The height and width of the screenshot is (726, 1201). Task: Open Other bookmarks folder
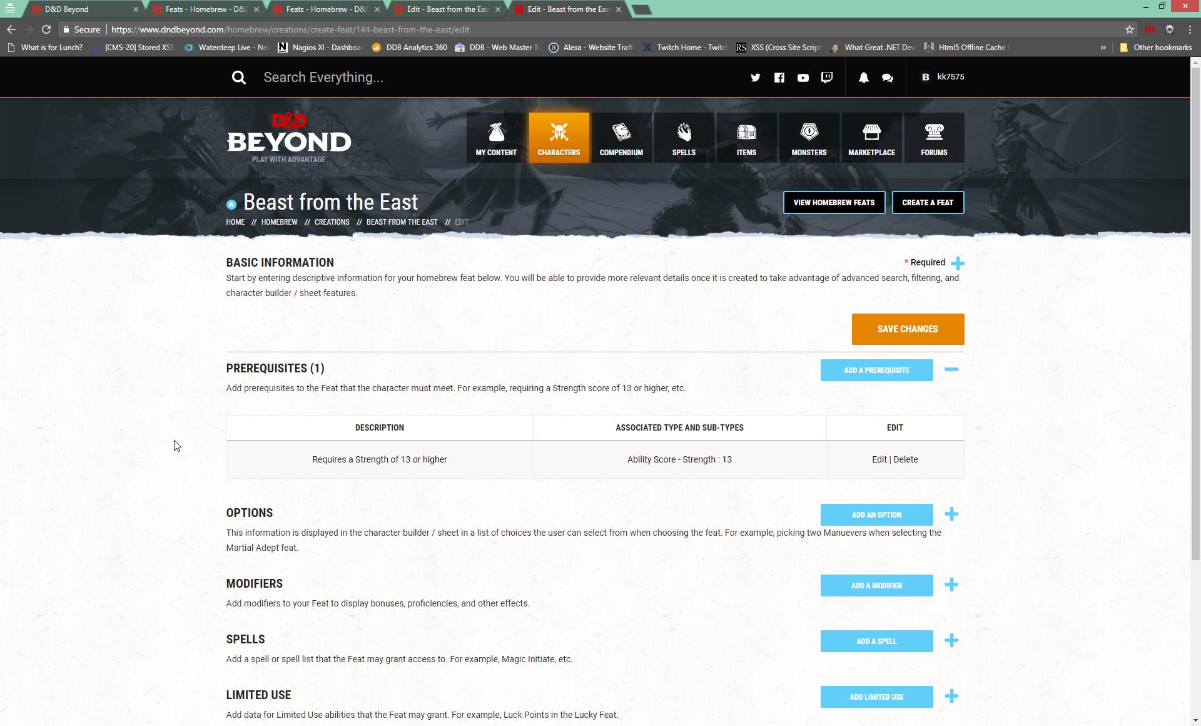pyautogui.click(x=1156, y=48)
